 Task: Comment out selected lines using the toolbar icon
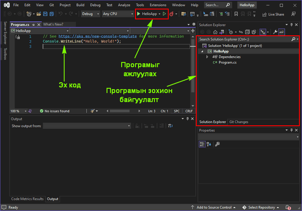221,14
